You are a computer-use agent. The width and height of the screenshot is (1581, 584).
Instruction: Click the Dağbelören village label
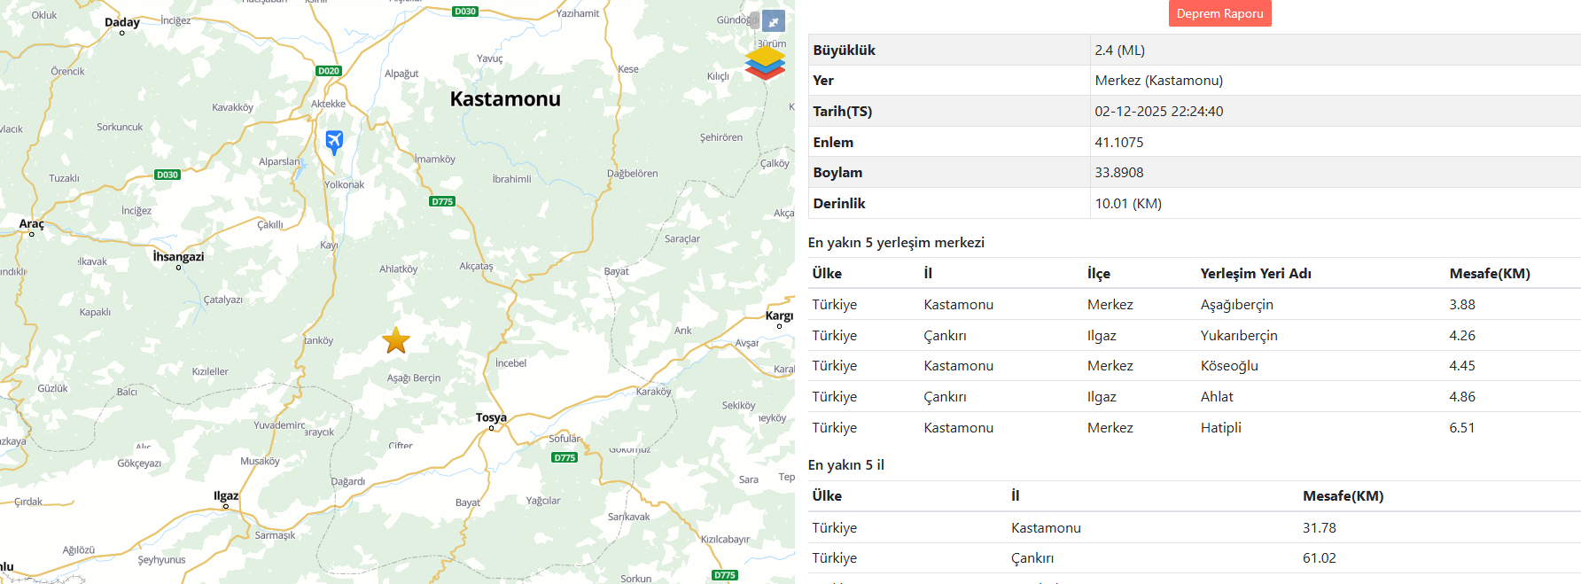tap(633, 174)
